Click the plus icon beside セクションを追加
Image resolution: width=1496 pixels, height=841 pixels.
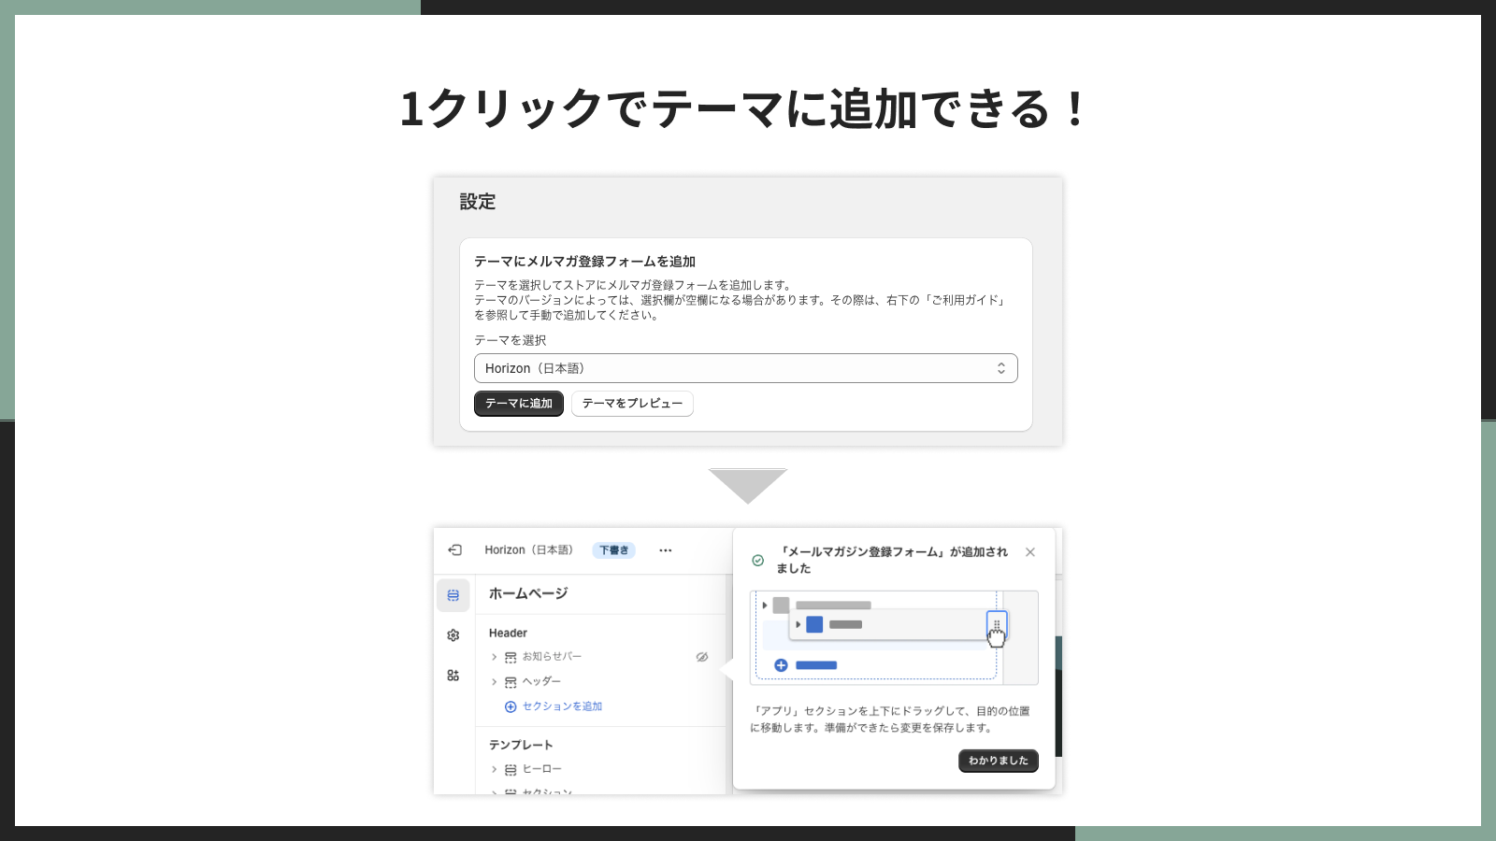coord(511,706)
